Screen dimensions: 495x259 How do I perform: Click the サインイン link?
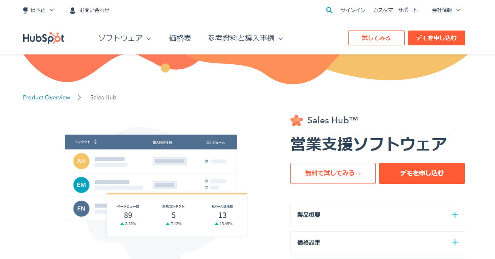pos(353,10)
